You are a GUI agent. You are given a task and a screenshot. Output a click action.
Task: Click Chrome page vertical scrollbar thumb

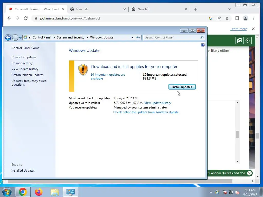pos(257,135)
